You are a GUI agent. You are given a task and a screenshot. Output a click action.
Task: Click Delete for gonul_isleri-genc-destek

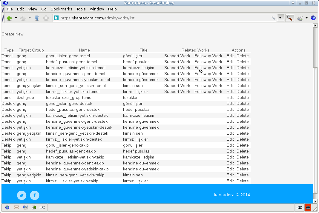click(243, 103)
